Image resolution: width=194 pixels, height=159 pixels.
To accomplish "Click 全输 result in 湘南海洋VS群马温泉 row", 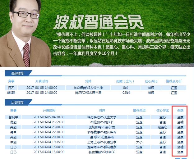I will (180, 147).
